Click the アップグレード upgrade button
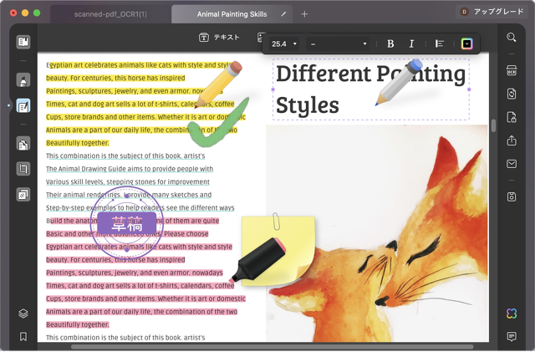The height and width of the screenshot is (352, 535). [x=498, y=12]
